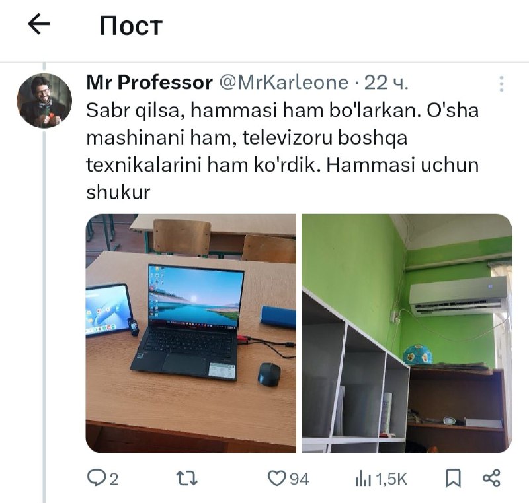
Task: Like the post with heart icon
Action: 276,479
